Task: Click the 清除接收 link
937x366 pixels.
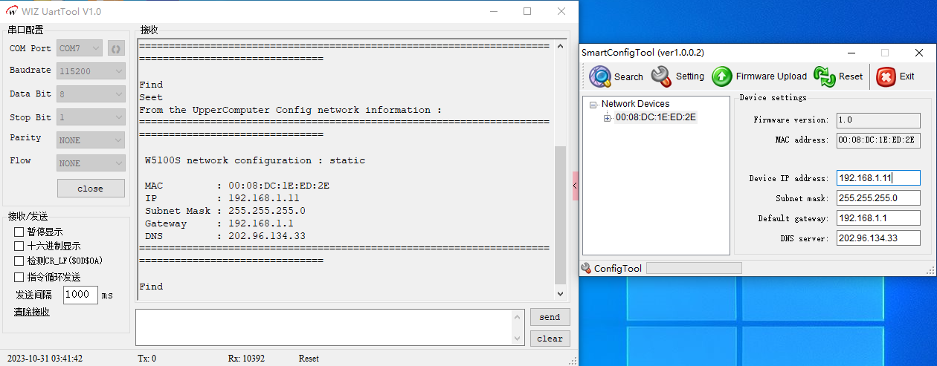Action: tap(32, 312)
